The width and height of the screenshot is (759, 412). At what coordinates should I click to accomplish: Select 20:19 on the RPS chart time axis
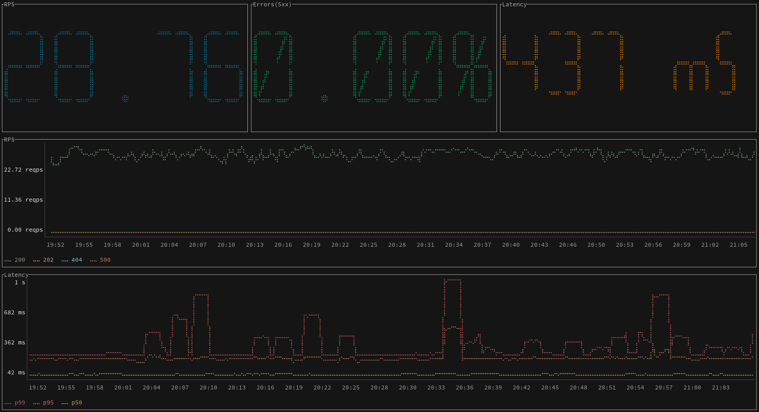tap(312, 245)
